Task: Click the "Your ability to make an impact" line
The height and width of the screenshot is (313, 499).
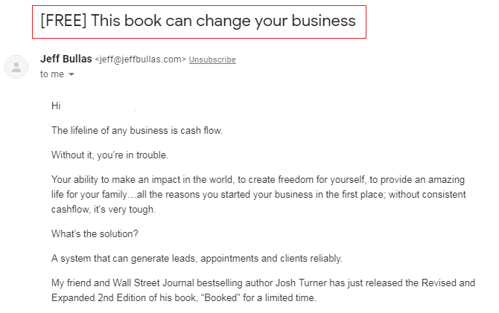Action: tap(258, 179)
